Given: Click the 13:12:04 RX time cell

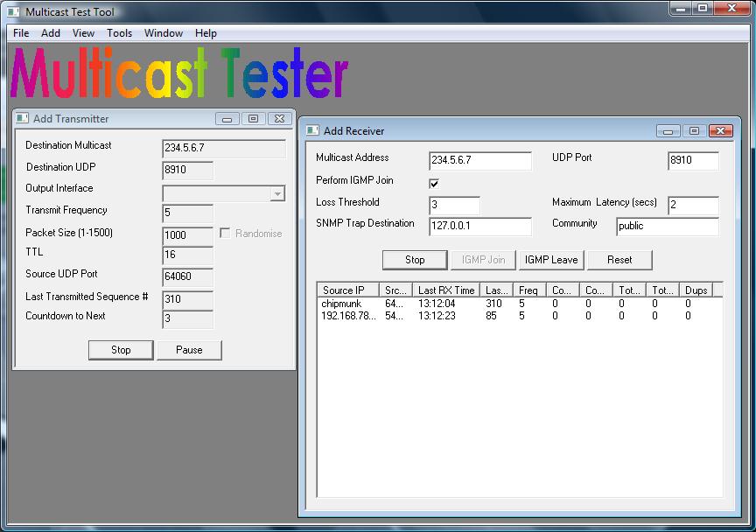Looking at the screenshot, I should [x=437, y=304].
